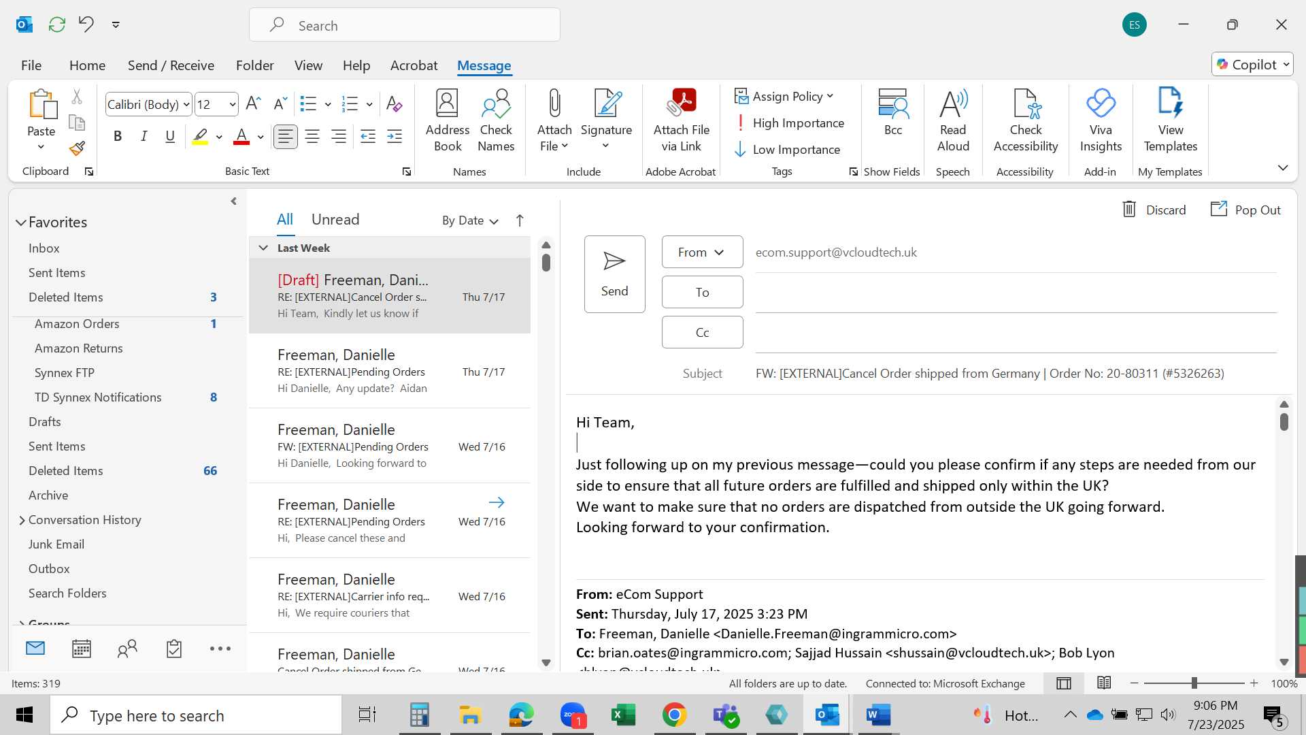Click in the Search box
This screenshot has height=735, width=1306.
click(x=405, y=25)
